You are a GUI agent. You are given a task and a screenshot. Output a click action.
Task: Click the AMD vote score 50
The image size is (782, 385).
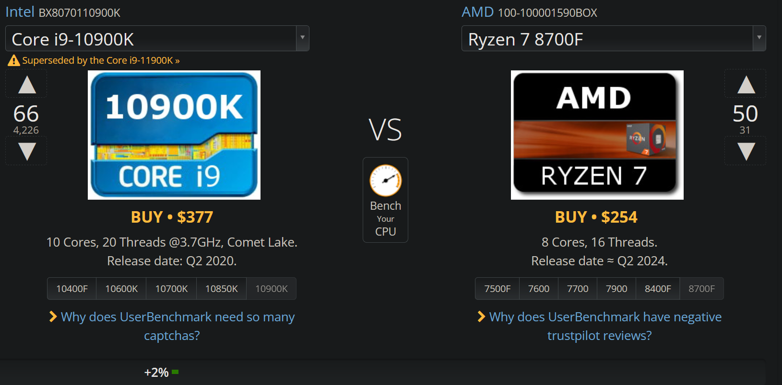coord(745,113)
